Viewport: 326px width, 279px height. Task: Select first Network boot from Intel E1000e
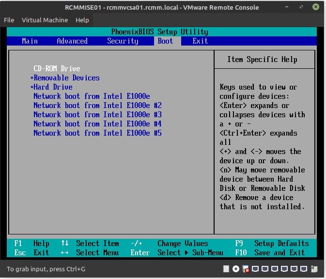coord(92,96)
